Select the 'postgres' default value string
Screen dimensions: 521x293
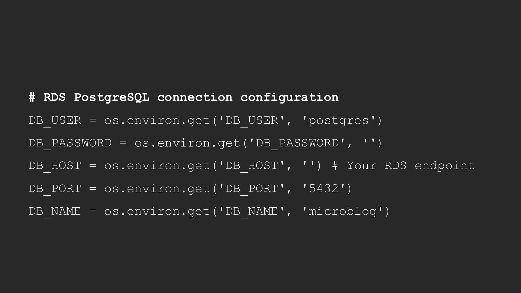click(339, 120)
